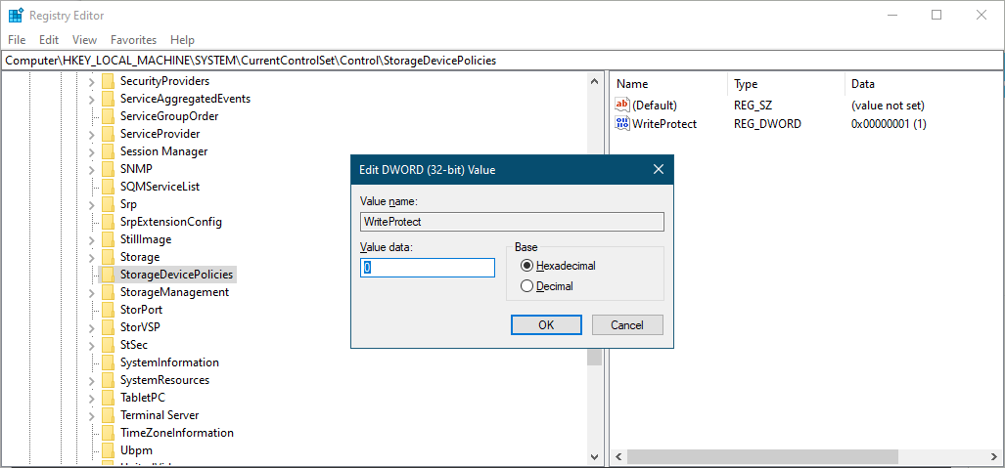Click the REG_DWORD type cell
The width and height of the screenshot is (1005, 468).
click(x=767, y=123)
